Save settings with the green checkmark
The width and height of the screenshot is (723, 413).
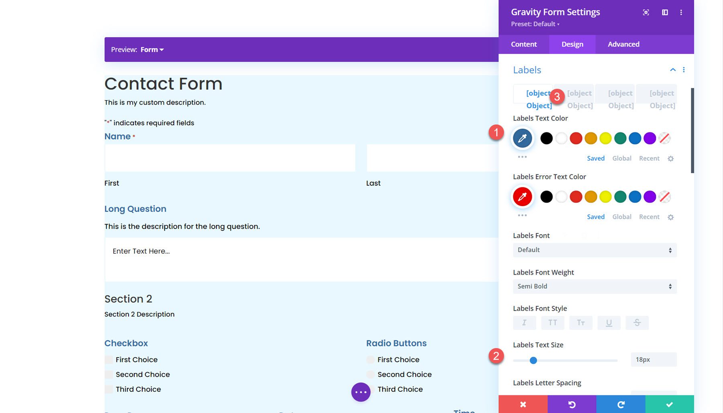(x=669, y=404)
